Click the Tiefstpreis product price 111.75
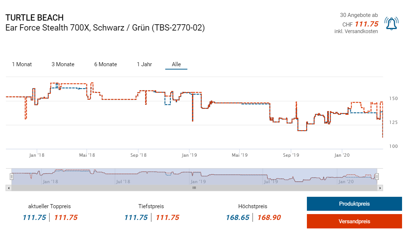 [x=136, y=217]
